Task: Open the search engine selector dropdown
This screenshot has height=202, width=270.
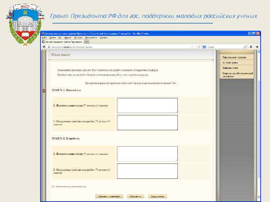Action: pyautogui.click(x=205, y=47)
